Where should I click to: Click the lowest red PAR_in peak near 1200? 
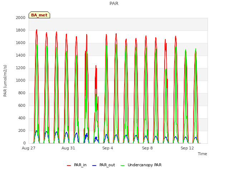click(x=96, y=66)
